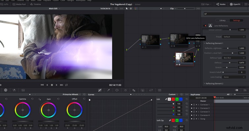Image resolution: width=249 pixels, height=131 pixels.
Task: Show the Scopes panel icon
Action: point(245,90)
